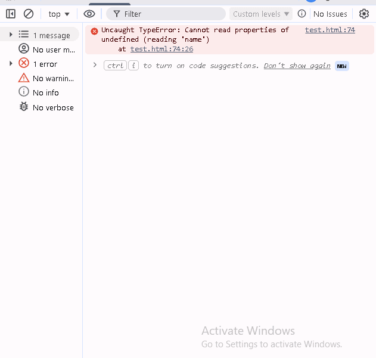
Task: Open console settings gear icon
Action: pos(363,14)
